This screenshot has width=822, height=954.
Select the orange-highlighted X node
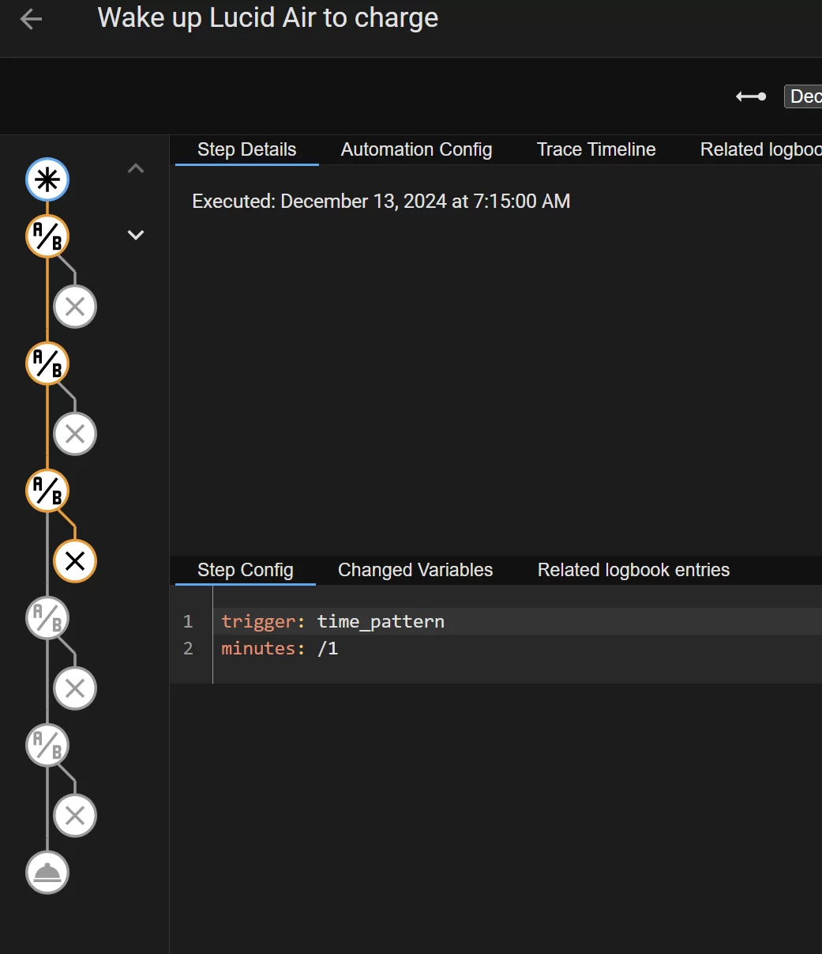[x=75, y=561]
